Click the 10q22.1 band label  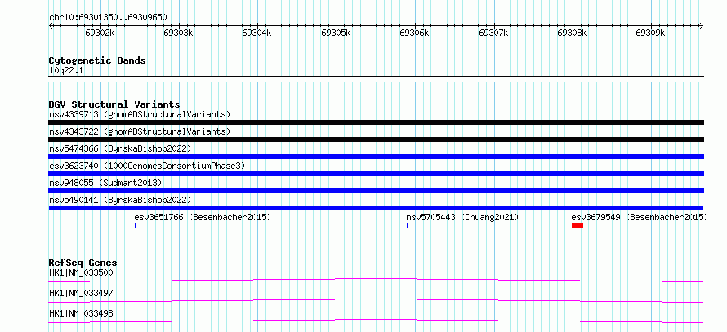(66, 71)
